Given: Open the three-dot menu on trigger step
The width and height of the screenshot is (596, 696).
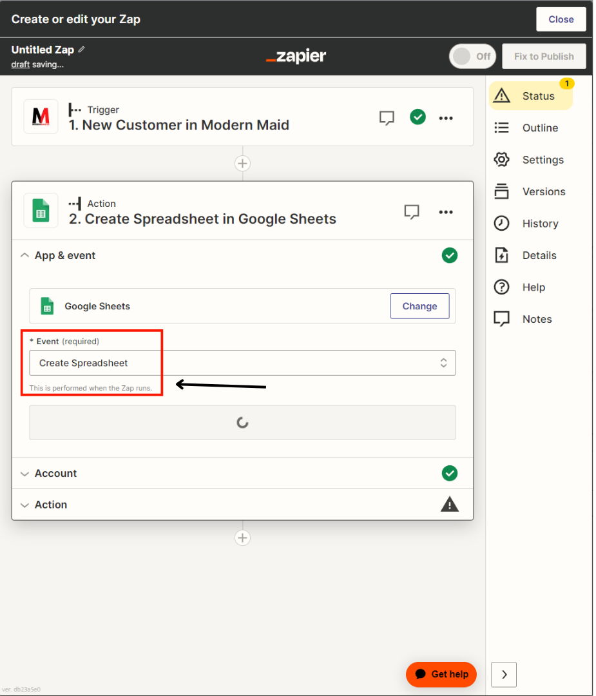Looking at the screenshot, I should 446,117.
